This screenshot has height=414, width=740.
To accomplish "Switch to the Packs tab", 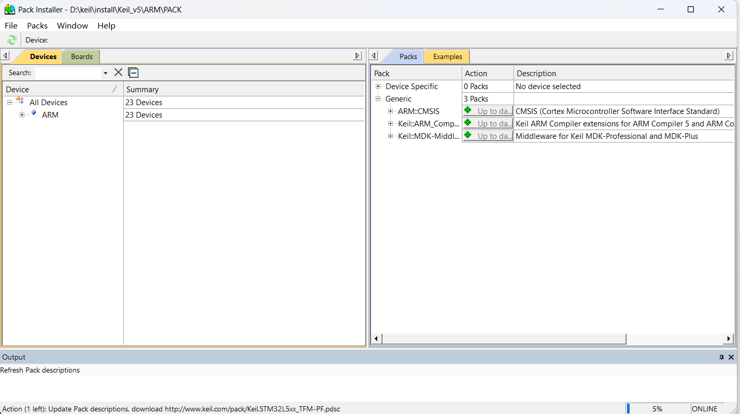I will click(x=408, y=56).
